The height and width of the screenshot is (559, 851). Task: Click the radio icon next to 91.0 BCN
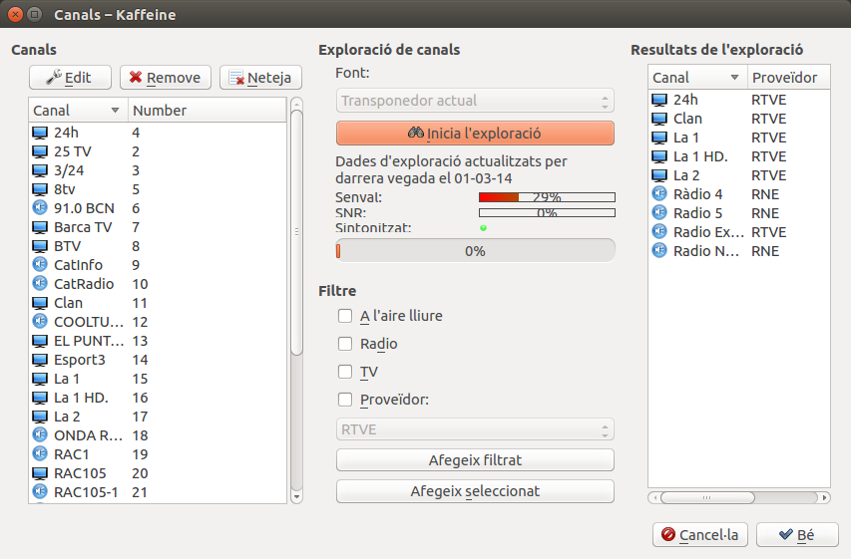pyautogui.click(x=40, y=208)
